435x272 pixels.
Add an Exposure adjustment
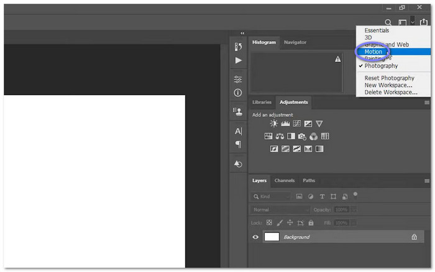[308, 124]
